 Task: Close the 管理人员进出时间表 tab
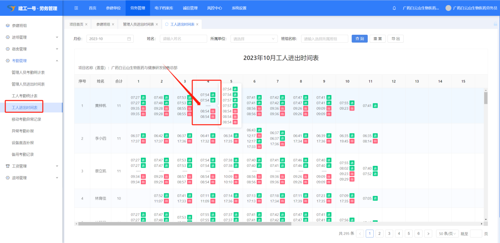(x=157, y=24)
